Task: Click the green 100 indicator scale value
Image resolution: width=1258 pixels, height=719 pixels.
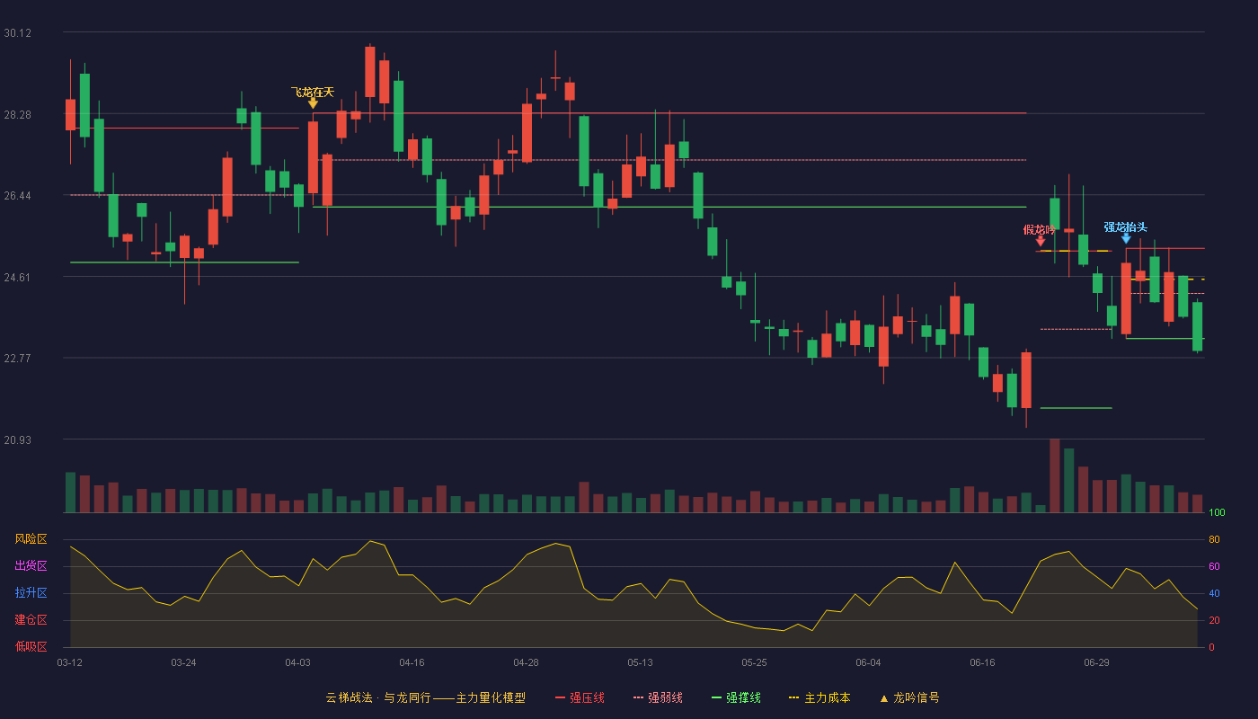Action: pos(1217,513)
